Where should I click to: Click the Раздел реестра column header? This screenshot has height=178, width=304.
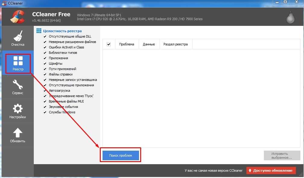(176, 44)
